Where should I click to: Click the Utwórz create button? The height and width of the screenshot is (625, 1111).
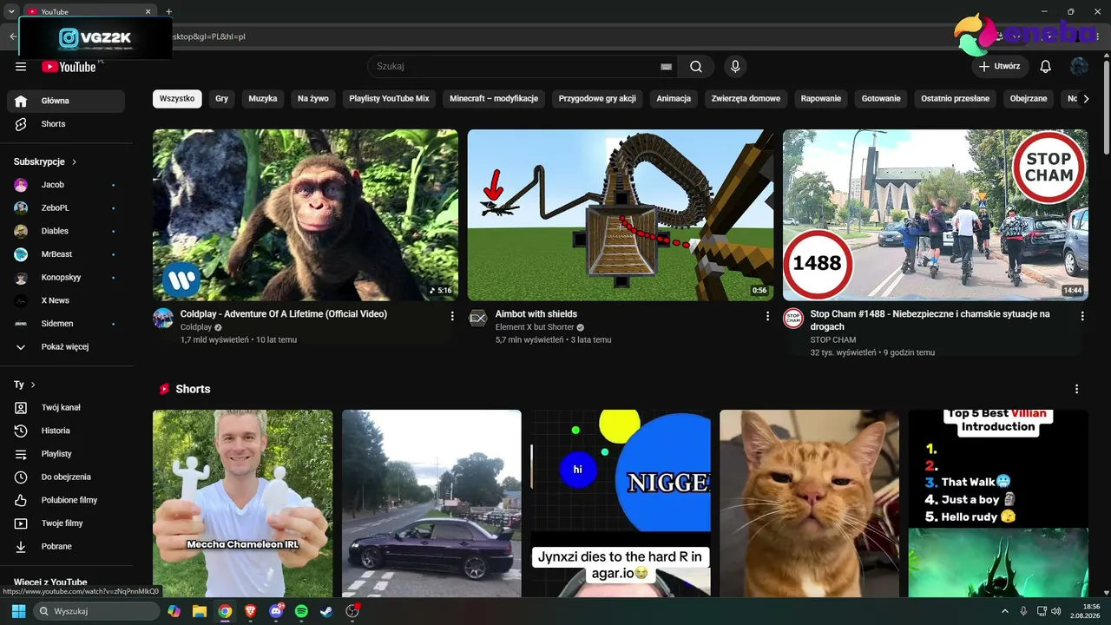[1000, 67]
